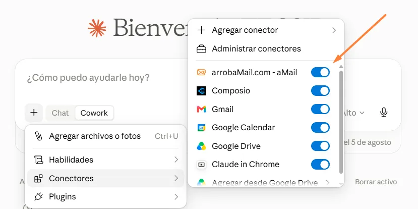The image size is (418, 209).
Task: Click the Habilidades scroll icon
Action: [x=38, y=160]
